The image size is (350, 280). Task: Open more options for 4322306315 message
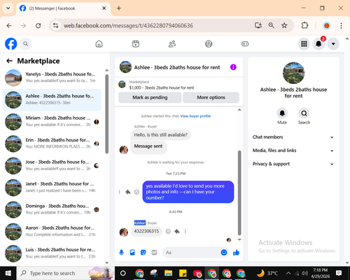pos(185,231)
